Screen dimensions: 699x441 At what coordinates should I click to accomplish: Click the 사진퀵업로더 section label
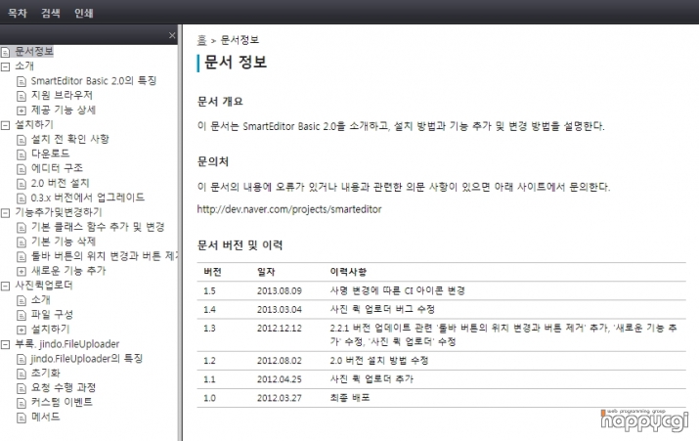[x=44, y=286]
